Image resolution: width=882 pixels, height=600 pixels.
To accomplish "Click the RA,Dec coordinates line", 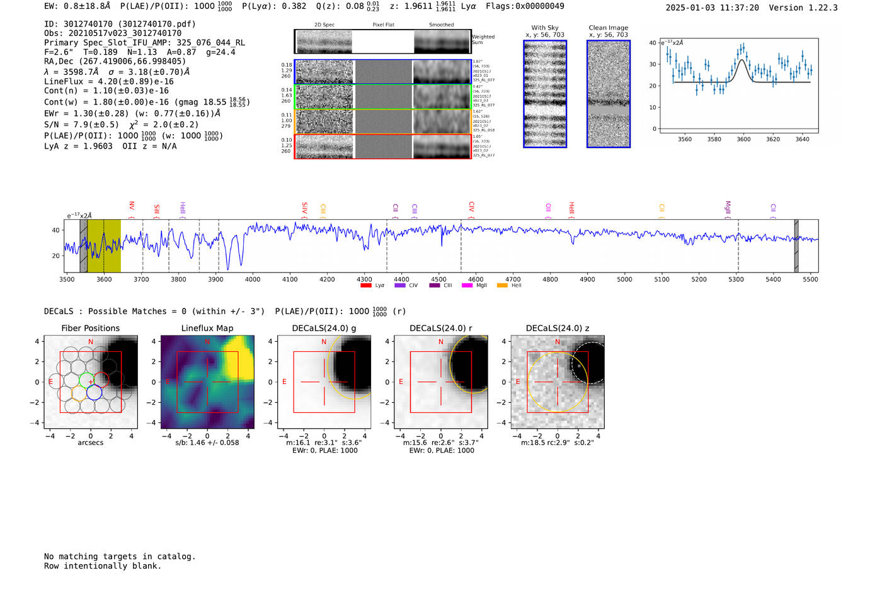I will tap(115, 61).
